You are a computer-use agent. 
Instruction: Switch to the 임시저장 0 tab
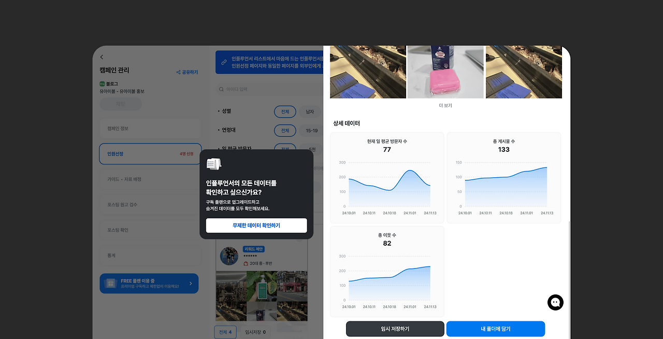point(255,332)
